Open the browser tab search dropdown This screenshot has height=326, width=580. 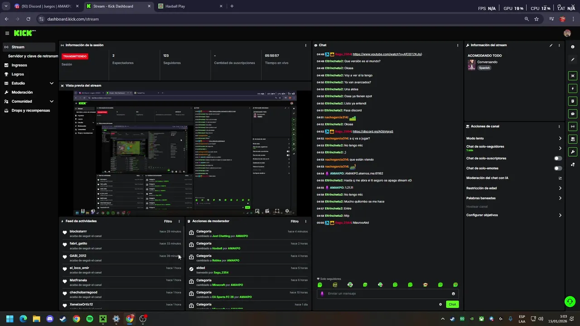point(6,6)
